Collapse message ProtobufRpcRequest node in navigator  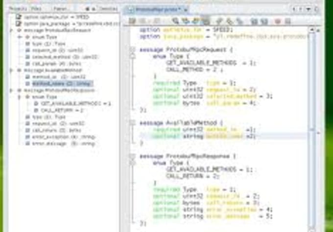point(11,30)
